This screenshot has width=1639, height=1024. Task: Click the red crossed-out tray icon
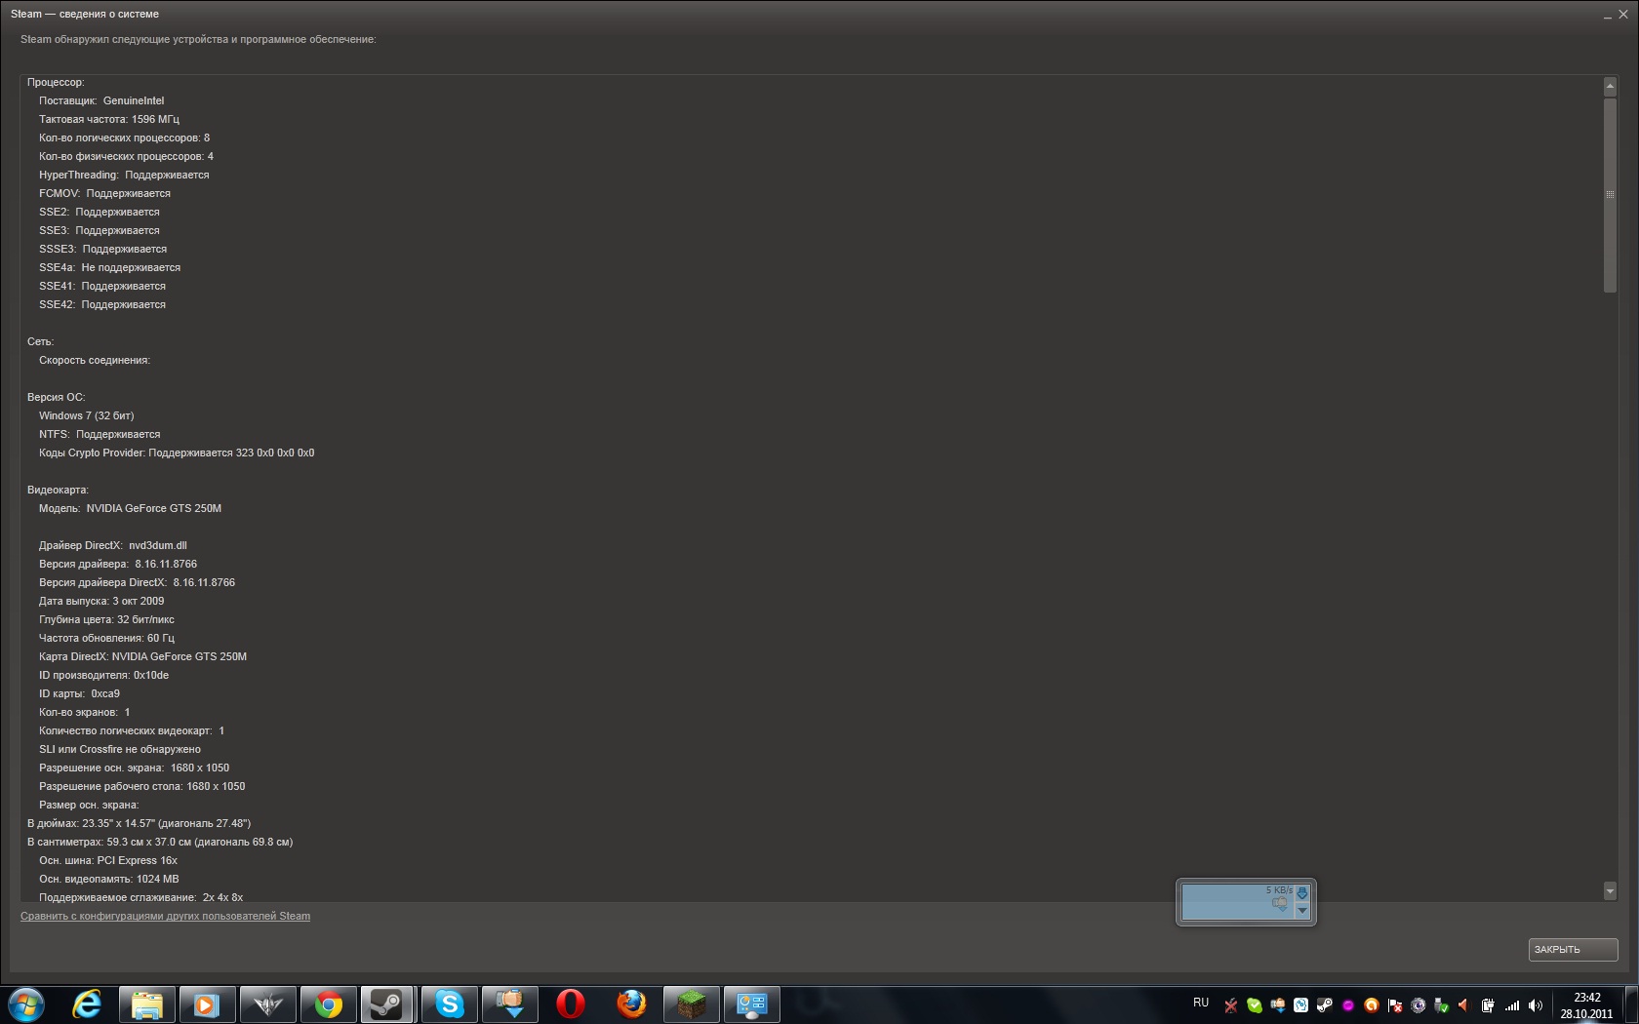(x=1231, y=1005)
